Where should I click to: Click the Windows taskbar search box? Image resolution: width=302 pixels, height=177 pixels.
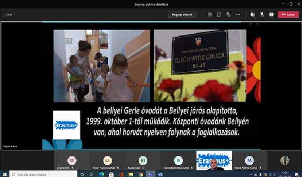(43, 174)
